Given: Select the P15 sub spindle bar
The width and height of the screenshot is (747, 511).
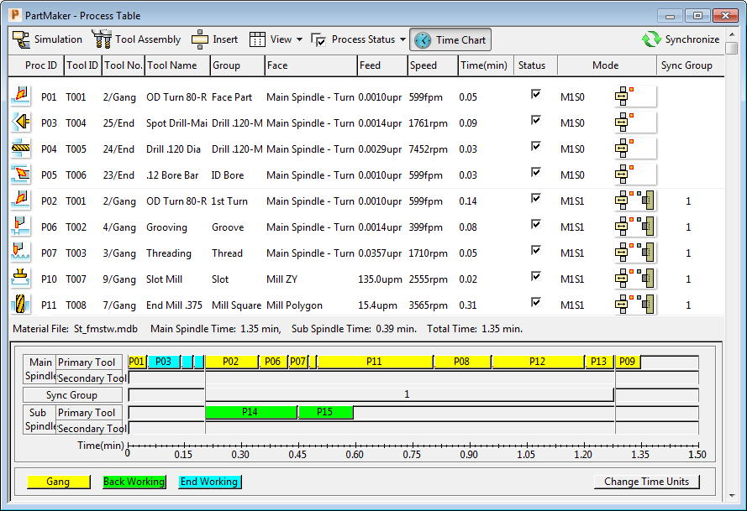Looking at the screenshot, I should click(325, 412).
